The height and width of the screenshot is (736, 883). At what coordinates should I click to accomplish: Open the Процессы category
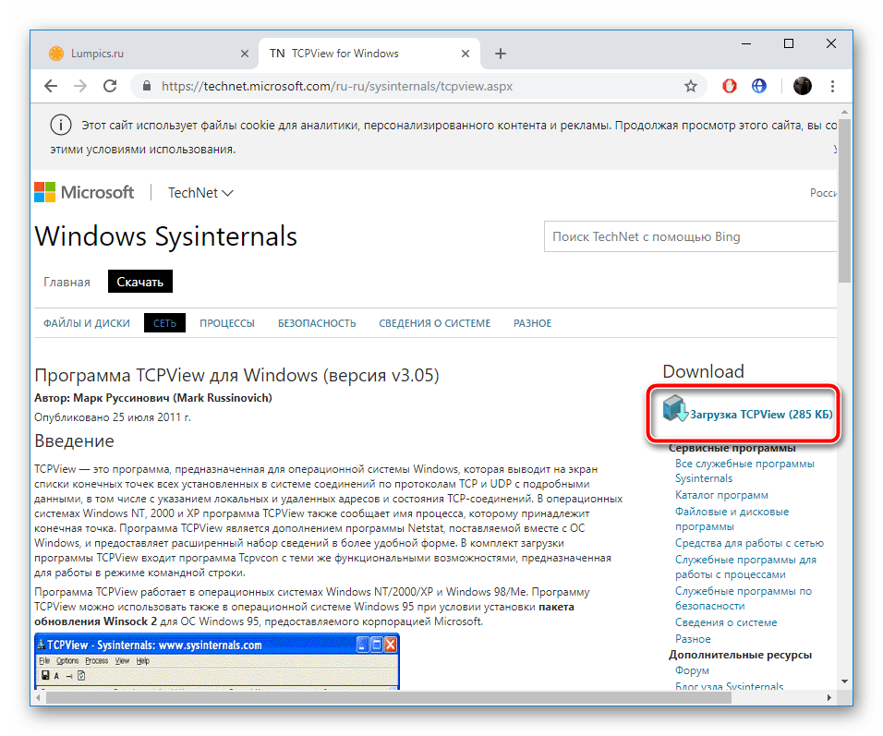(x=227, y=323)
